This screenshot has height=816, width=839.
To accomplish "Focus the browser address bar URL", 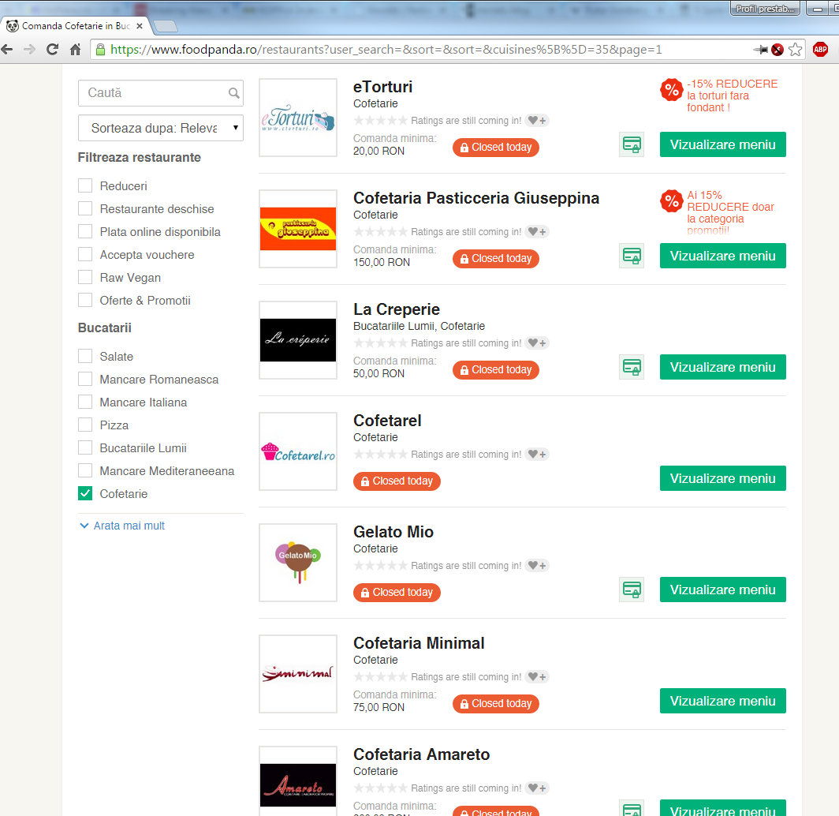I will (386, 50).
